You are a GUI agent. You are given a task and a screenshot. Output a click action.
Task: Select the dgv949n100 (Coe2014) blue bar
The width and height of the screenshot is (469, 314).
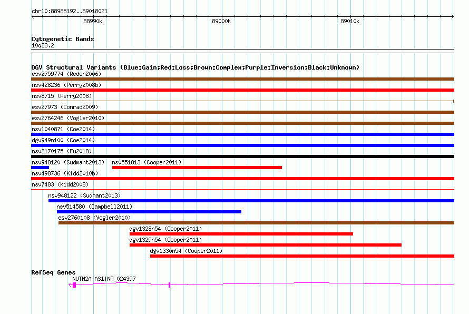[x=242, y=145]
